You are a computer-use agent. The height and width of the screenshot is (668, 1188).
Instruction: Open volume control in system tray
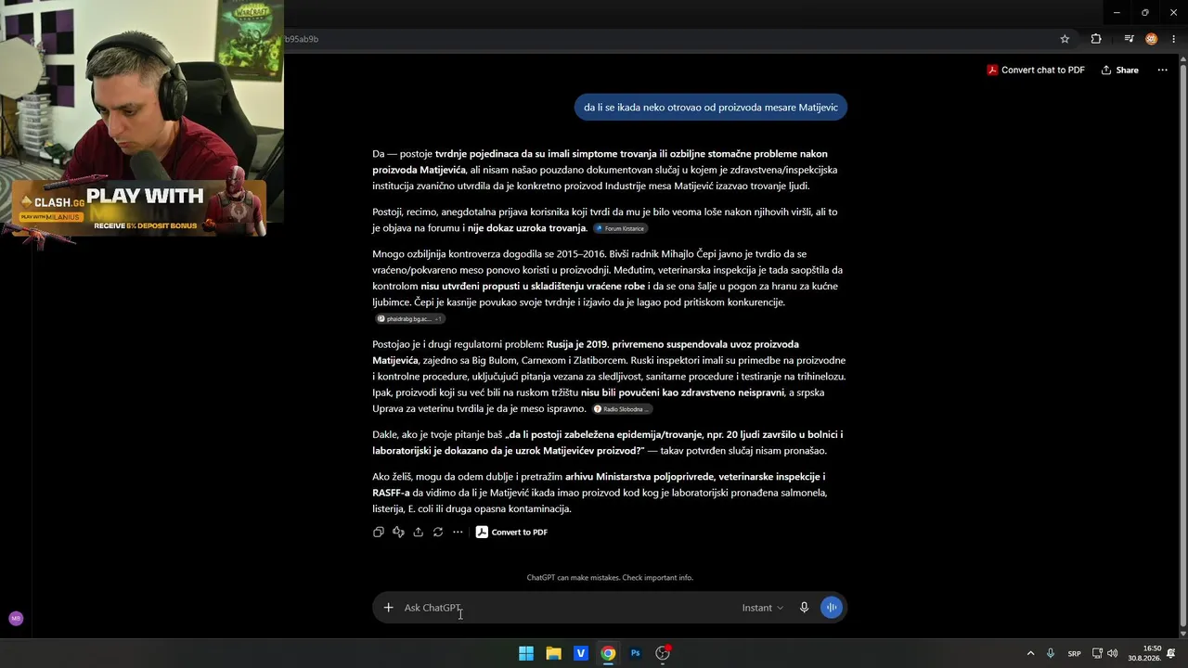coord(1112,653)
